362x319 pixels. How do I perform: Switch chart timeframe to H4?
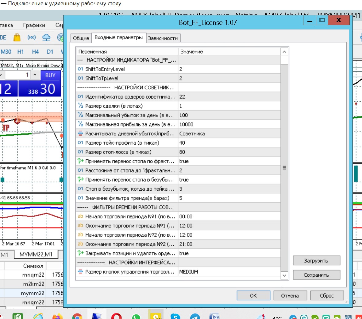pyautogui.click(x=35, y=52)
